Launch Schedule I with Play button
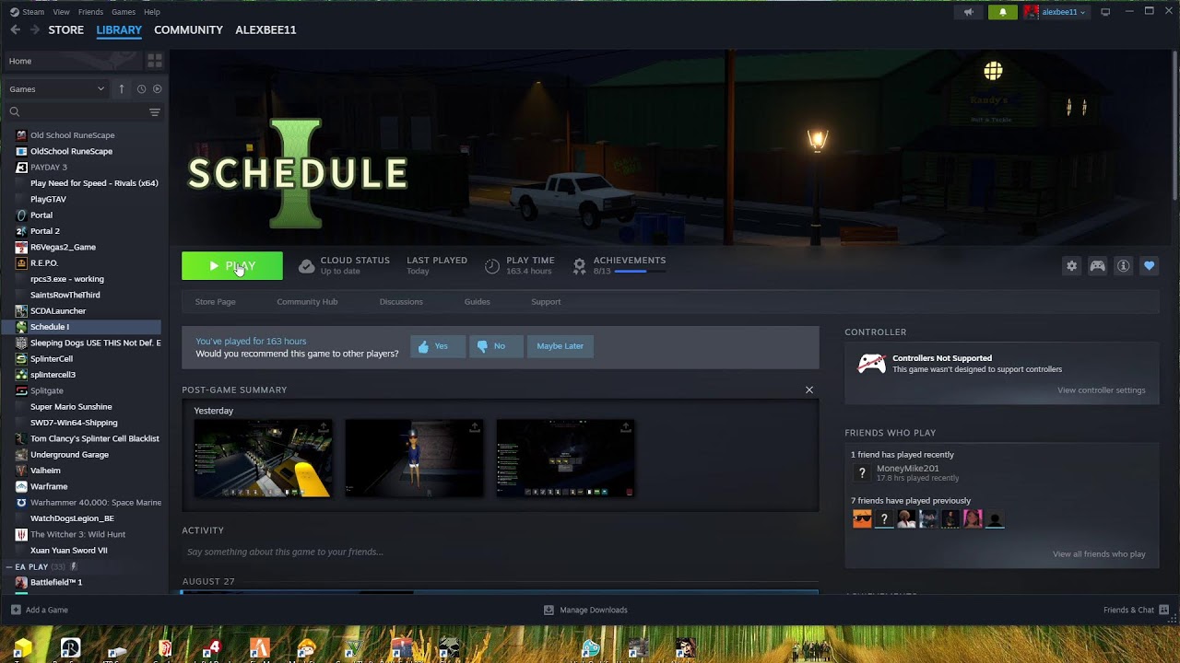Screen dimensions: 1180x663 [232, 265]
